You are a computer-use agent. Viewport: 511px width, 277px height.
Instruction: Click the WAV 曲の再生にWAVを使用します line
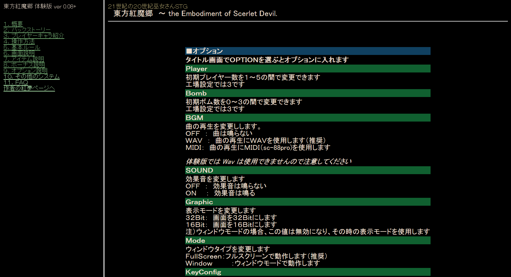click(256, 141)
